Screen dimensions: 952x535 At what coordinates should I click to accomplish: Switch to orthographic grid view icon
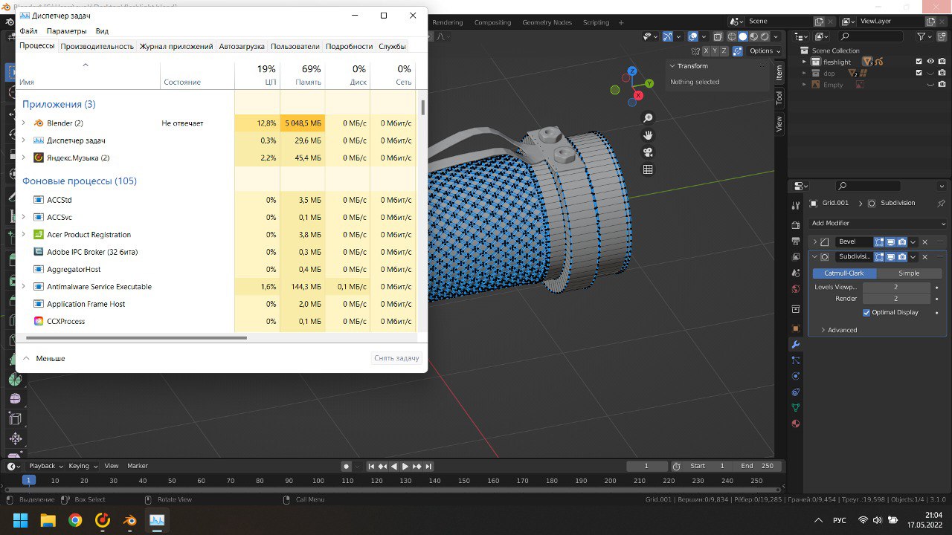(648, 169)
